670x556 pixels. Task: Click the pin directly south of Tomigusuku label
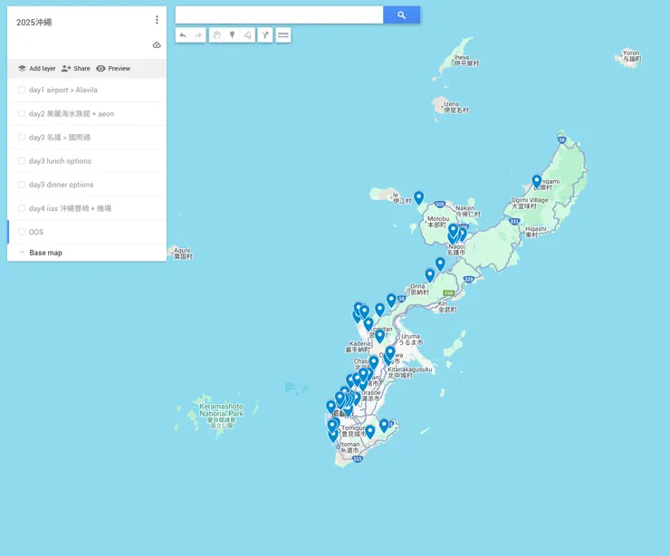tap(370, 431)
